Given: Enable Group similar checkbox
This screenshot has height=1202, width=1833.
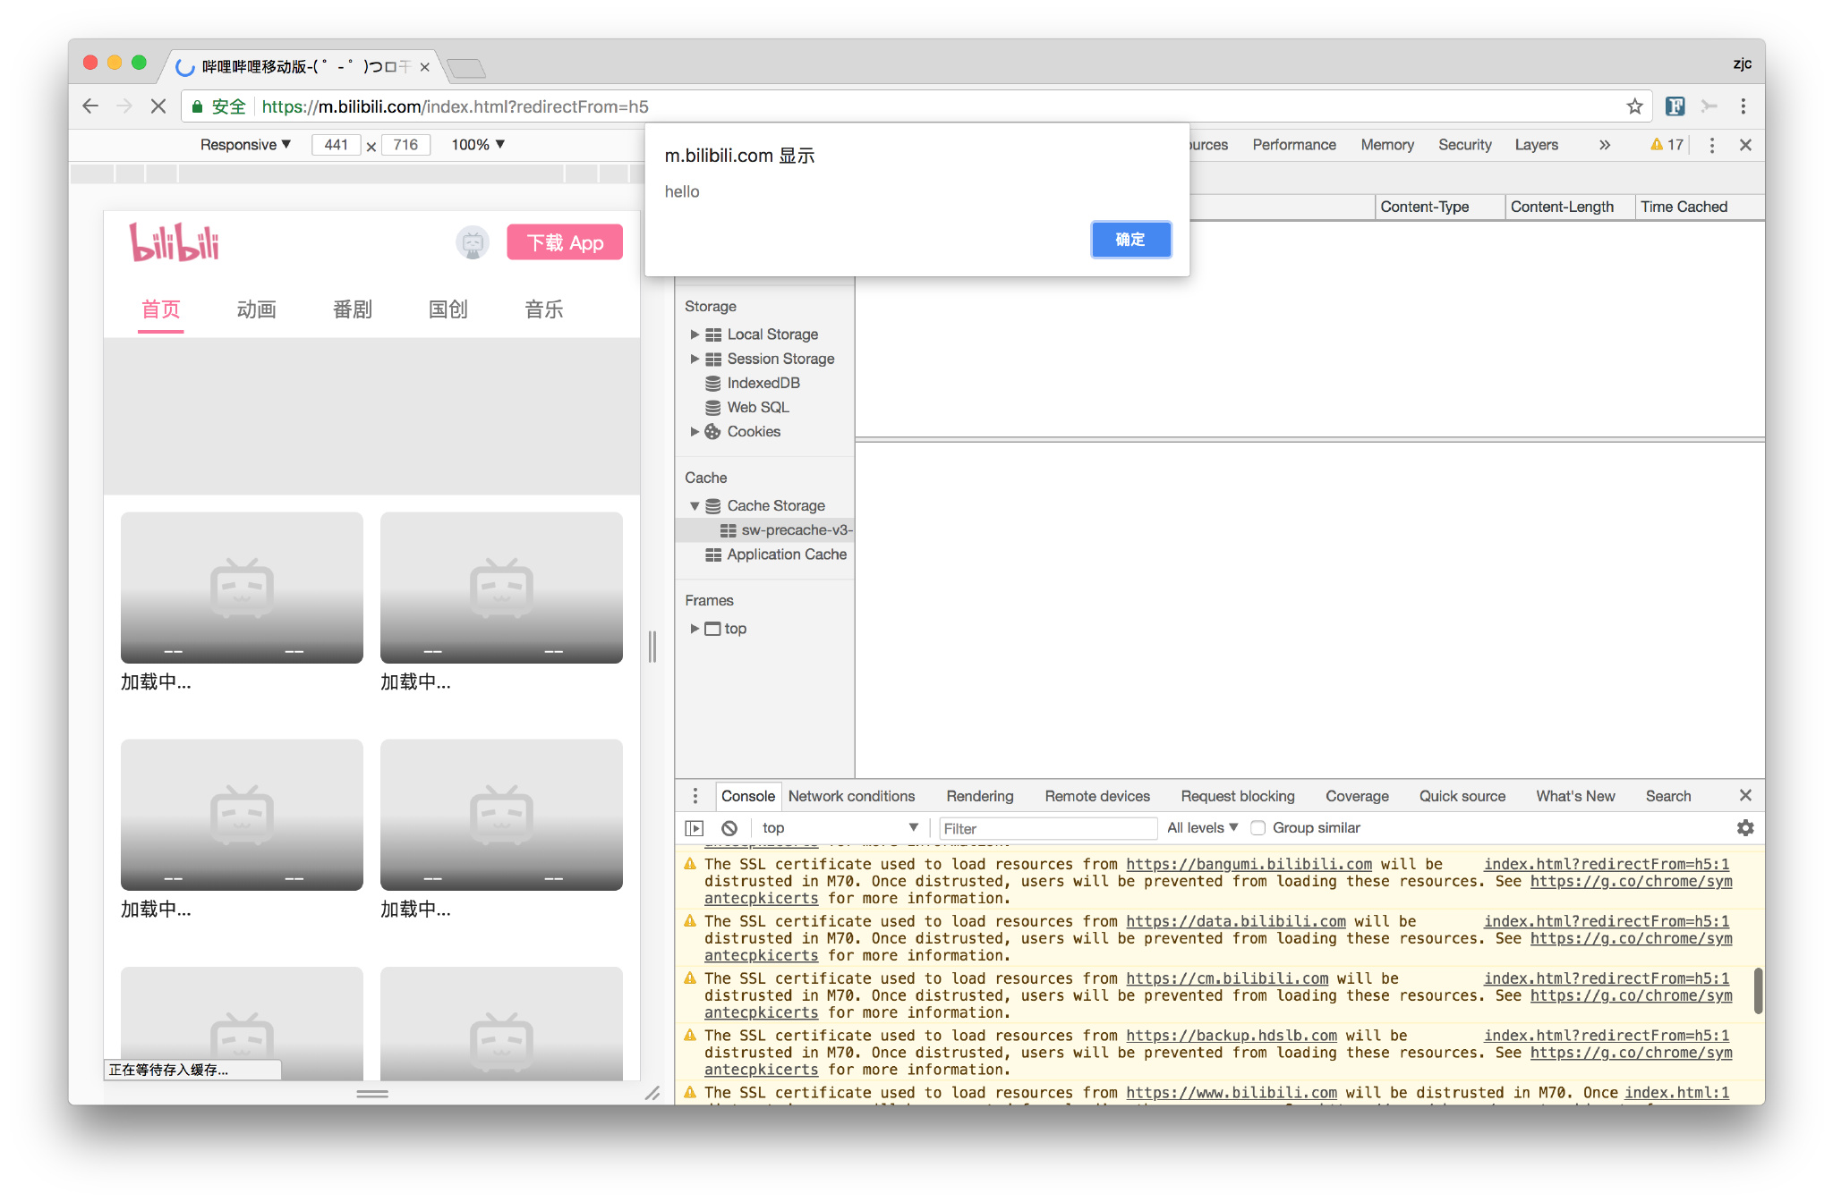Looking at the screenshot, I should 1258,828.
